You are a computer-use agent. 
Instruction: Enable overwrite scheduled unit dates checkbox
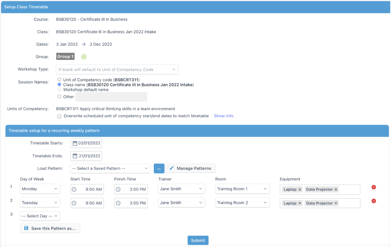pyautogui.click(x=59, y=116)
